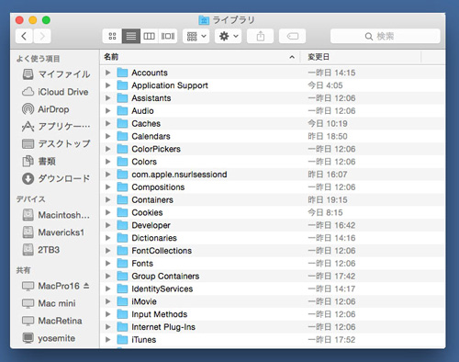Select the shared computer MacPro16
Viewport: 459px width, 362px height.
tap(50, 286)
